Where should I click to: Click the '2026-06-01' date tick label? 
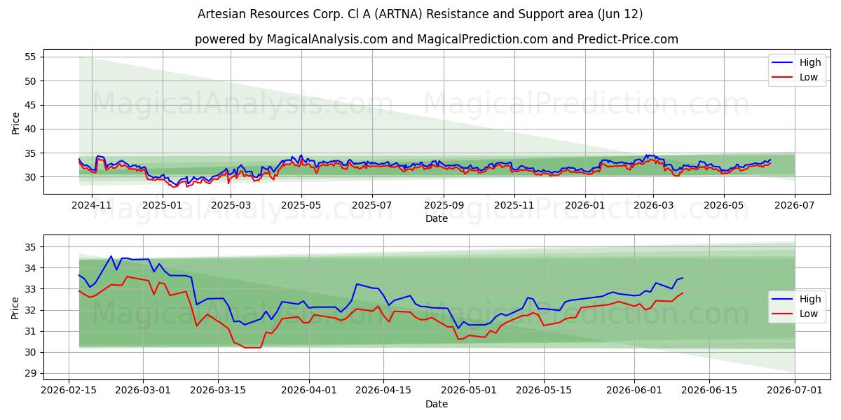click(x=635, y=390)
